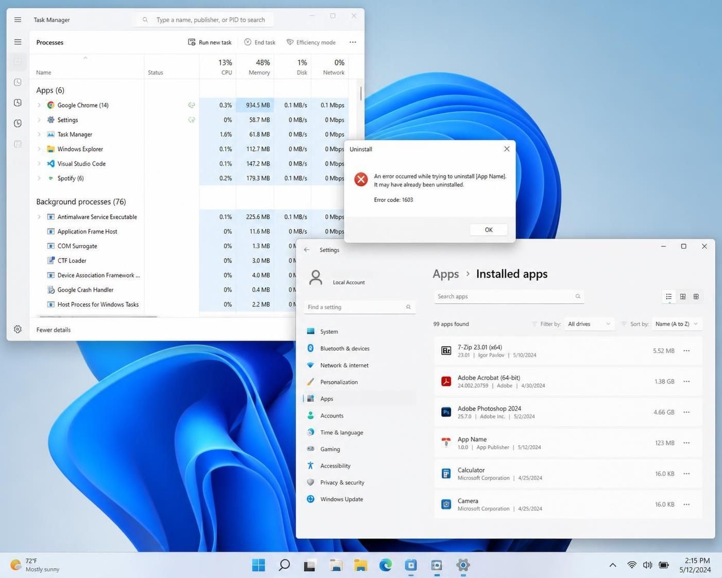Switch Installed apps to tile view icon
Screen dimensions: 722x578
click(696, 297)
